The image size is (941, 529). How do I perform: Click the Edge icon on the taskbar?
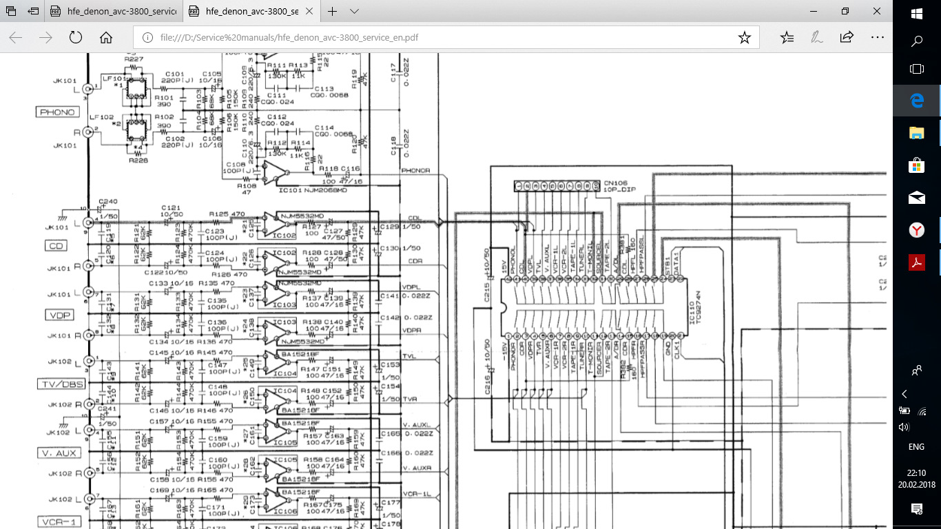point(917,101)
